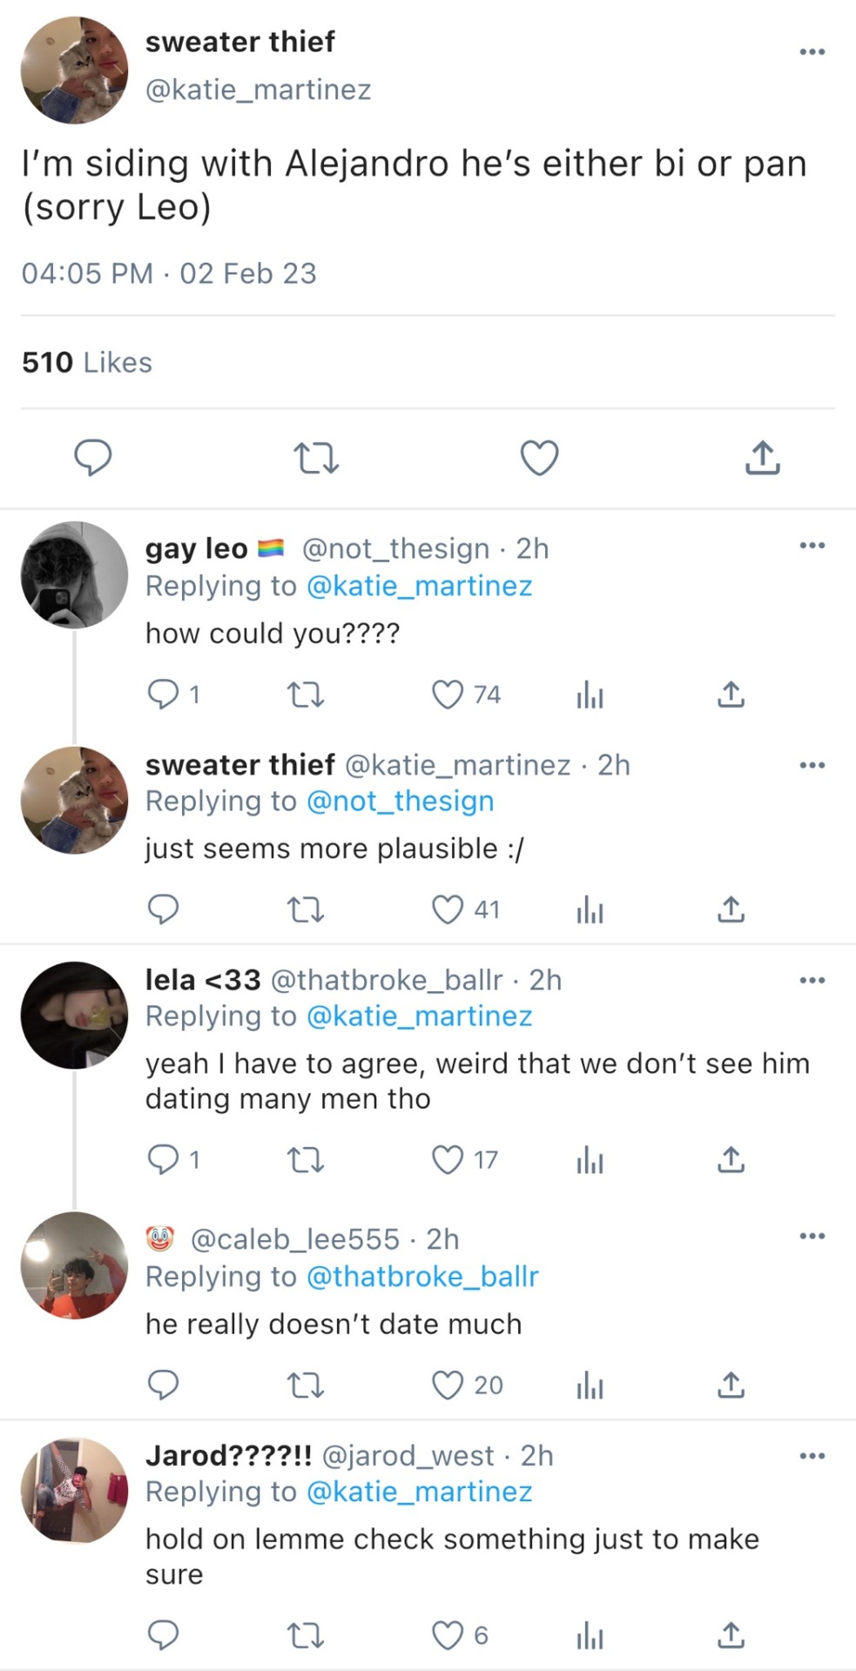This screenshot has width=856, height=1671.
Task: Open more options on the main tweet
Action: click(x=812, y=52)
